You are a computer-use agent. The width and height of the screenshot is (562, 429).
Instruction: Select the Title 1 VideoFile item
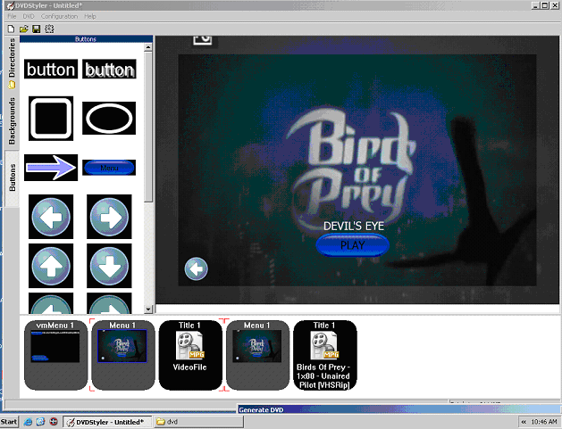pyautogui.click(x=190, y=355)
